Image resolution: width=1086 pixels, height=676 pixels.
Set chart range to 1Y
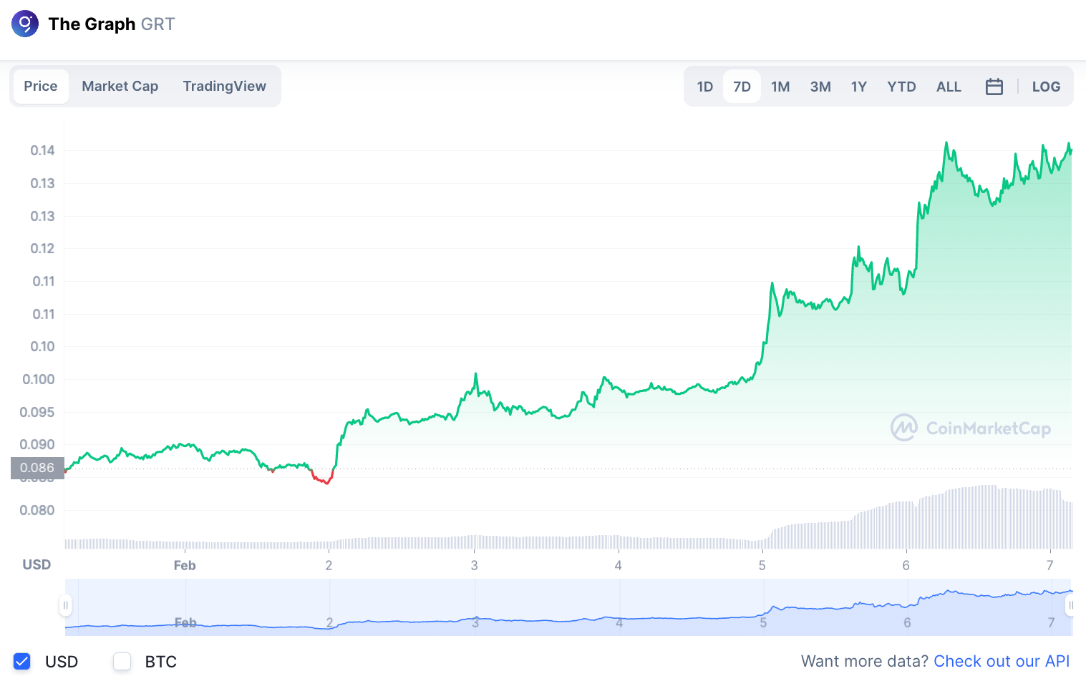coord(859,87)
